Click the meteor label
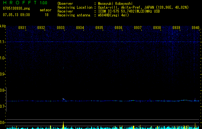 (46, 10)
